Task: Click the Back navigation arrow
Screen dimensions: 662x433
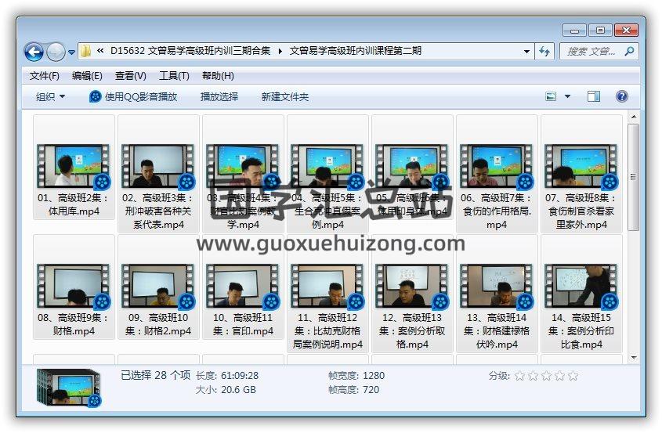Action: coord(34,52)
